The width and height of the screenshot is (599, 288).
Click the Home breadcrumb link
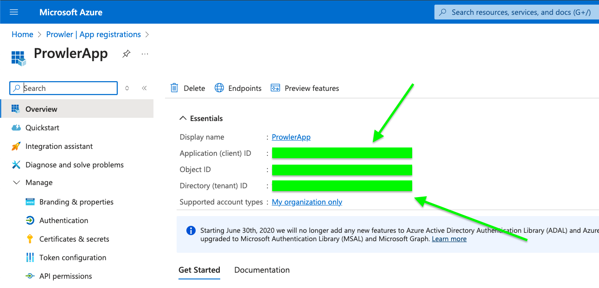[22, 34]
